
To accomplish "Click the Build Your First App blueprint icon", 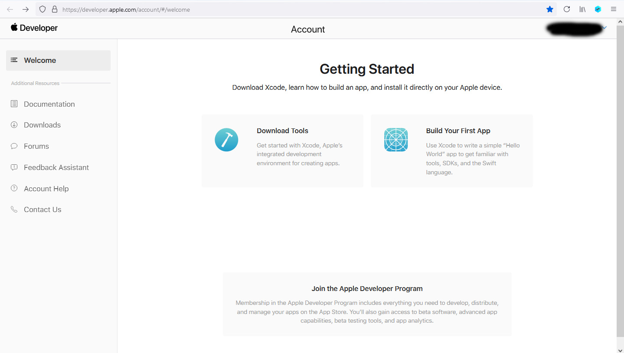I will (x=396, y=140).
